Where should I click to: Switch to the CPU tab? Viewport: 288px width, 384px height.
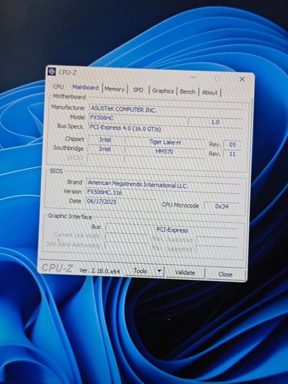58,87
